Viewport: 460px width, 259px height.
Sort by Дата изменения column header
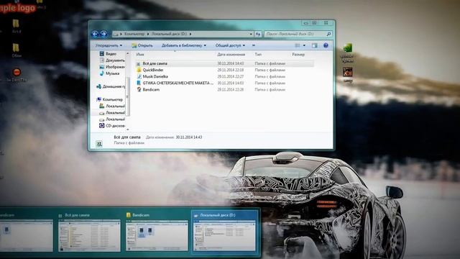[231, 55]
